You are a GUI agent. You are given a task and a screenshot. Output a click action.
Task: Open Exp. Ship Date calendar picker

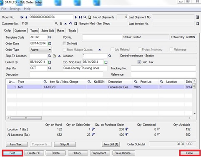pos(106,62)
